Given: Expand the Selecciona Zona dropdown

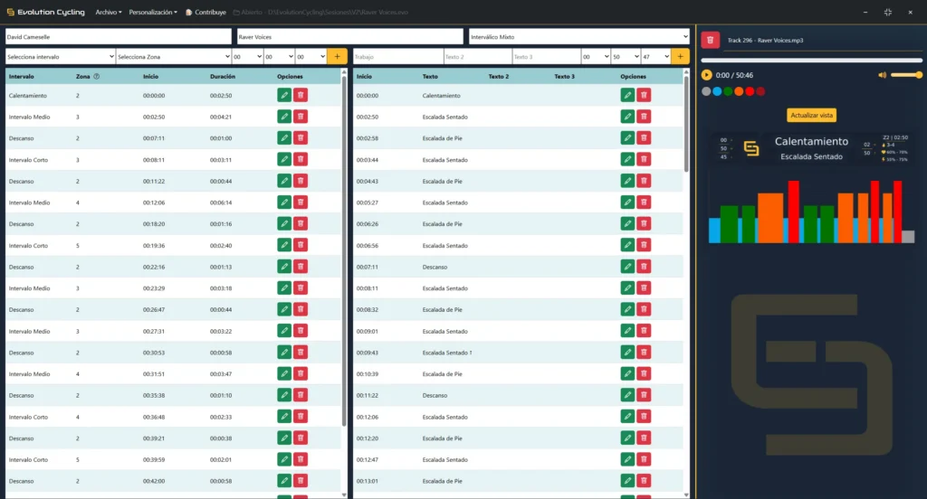Looking at the screenshot, I should coord(172,56).
